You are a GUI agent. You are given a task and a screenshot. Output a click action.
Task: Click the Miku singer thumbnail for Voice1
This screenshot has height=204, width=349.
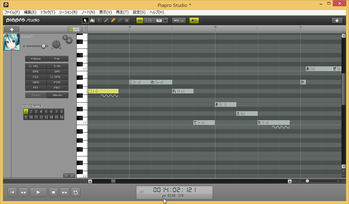click(11, 42)
